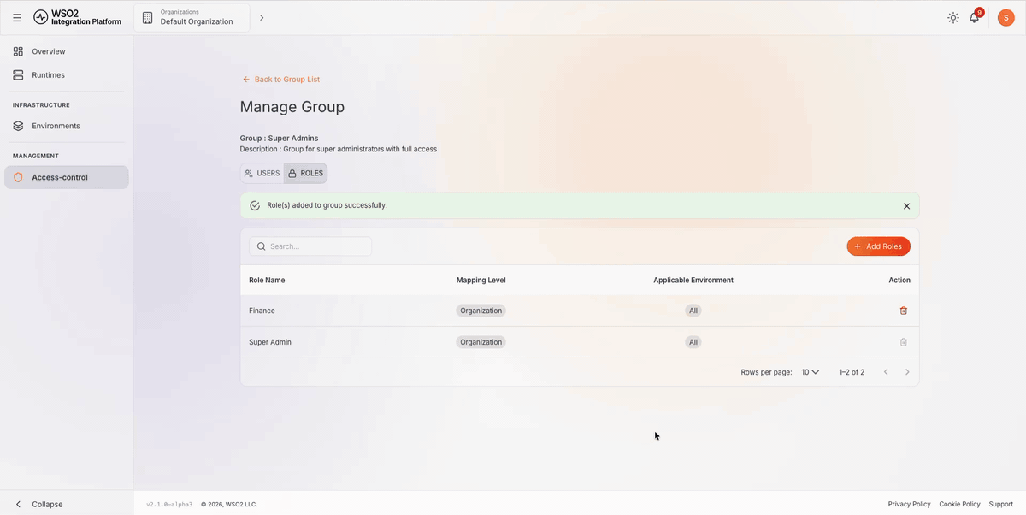Click the Super Admin row trash icon
Screen dimensions: 1026x515
click(904, 342)
